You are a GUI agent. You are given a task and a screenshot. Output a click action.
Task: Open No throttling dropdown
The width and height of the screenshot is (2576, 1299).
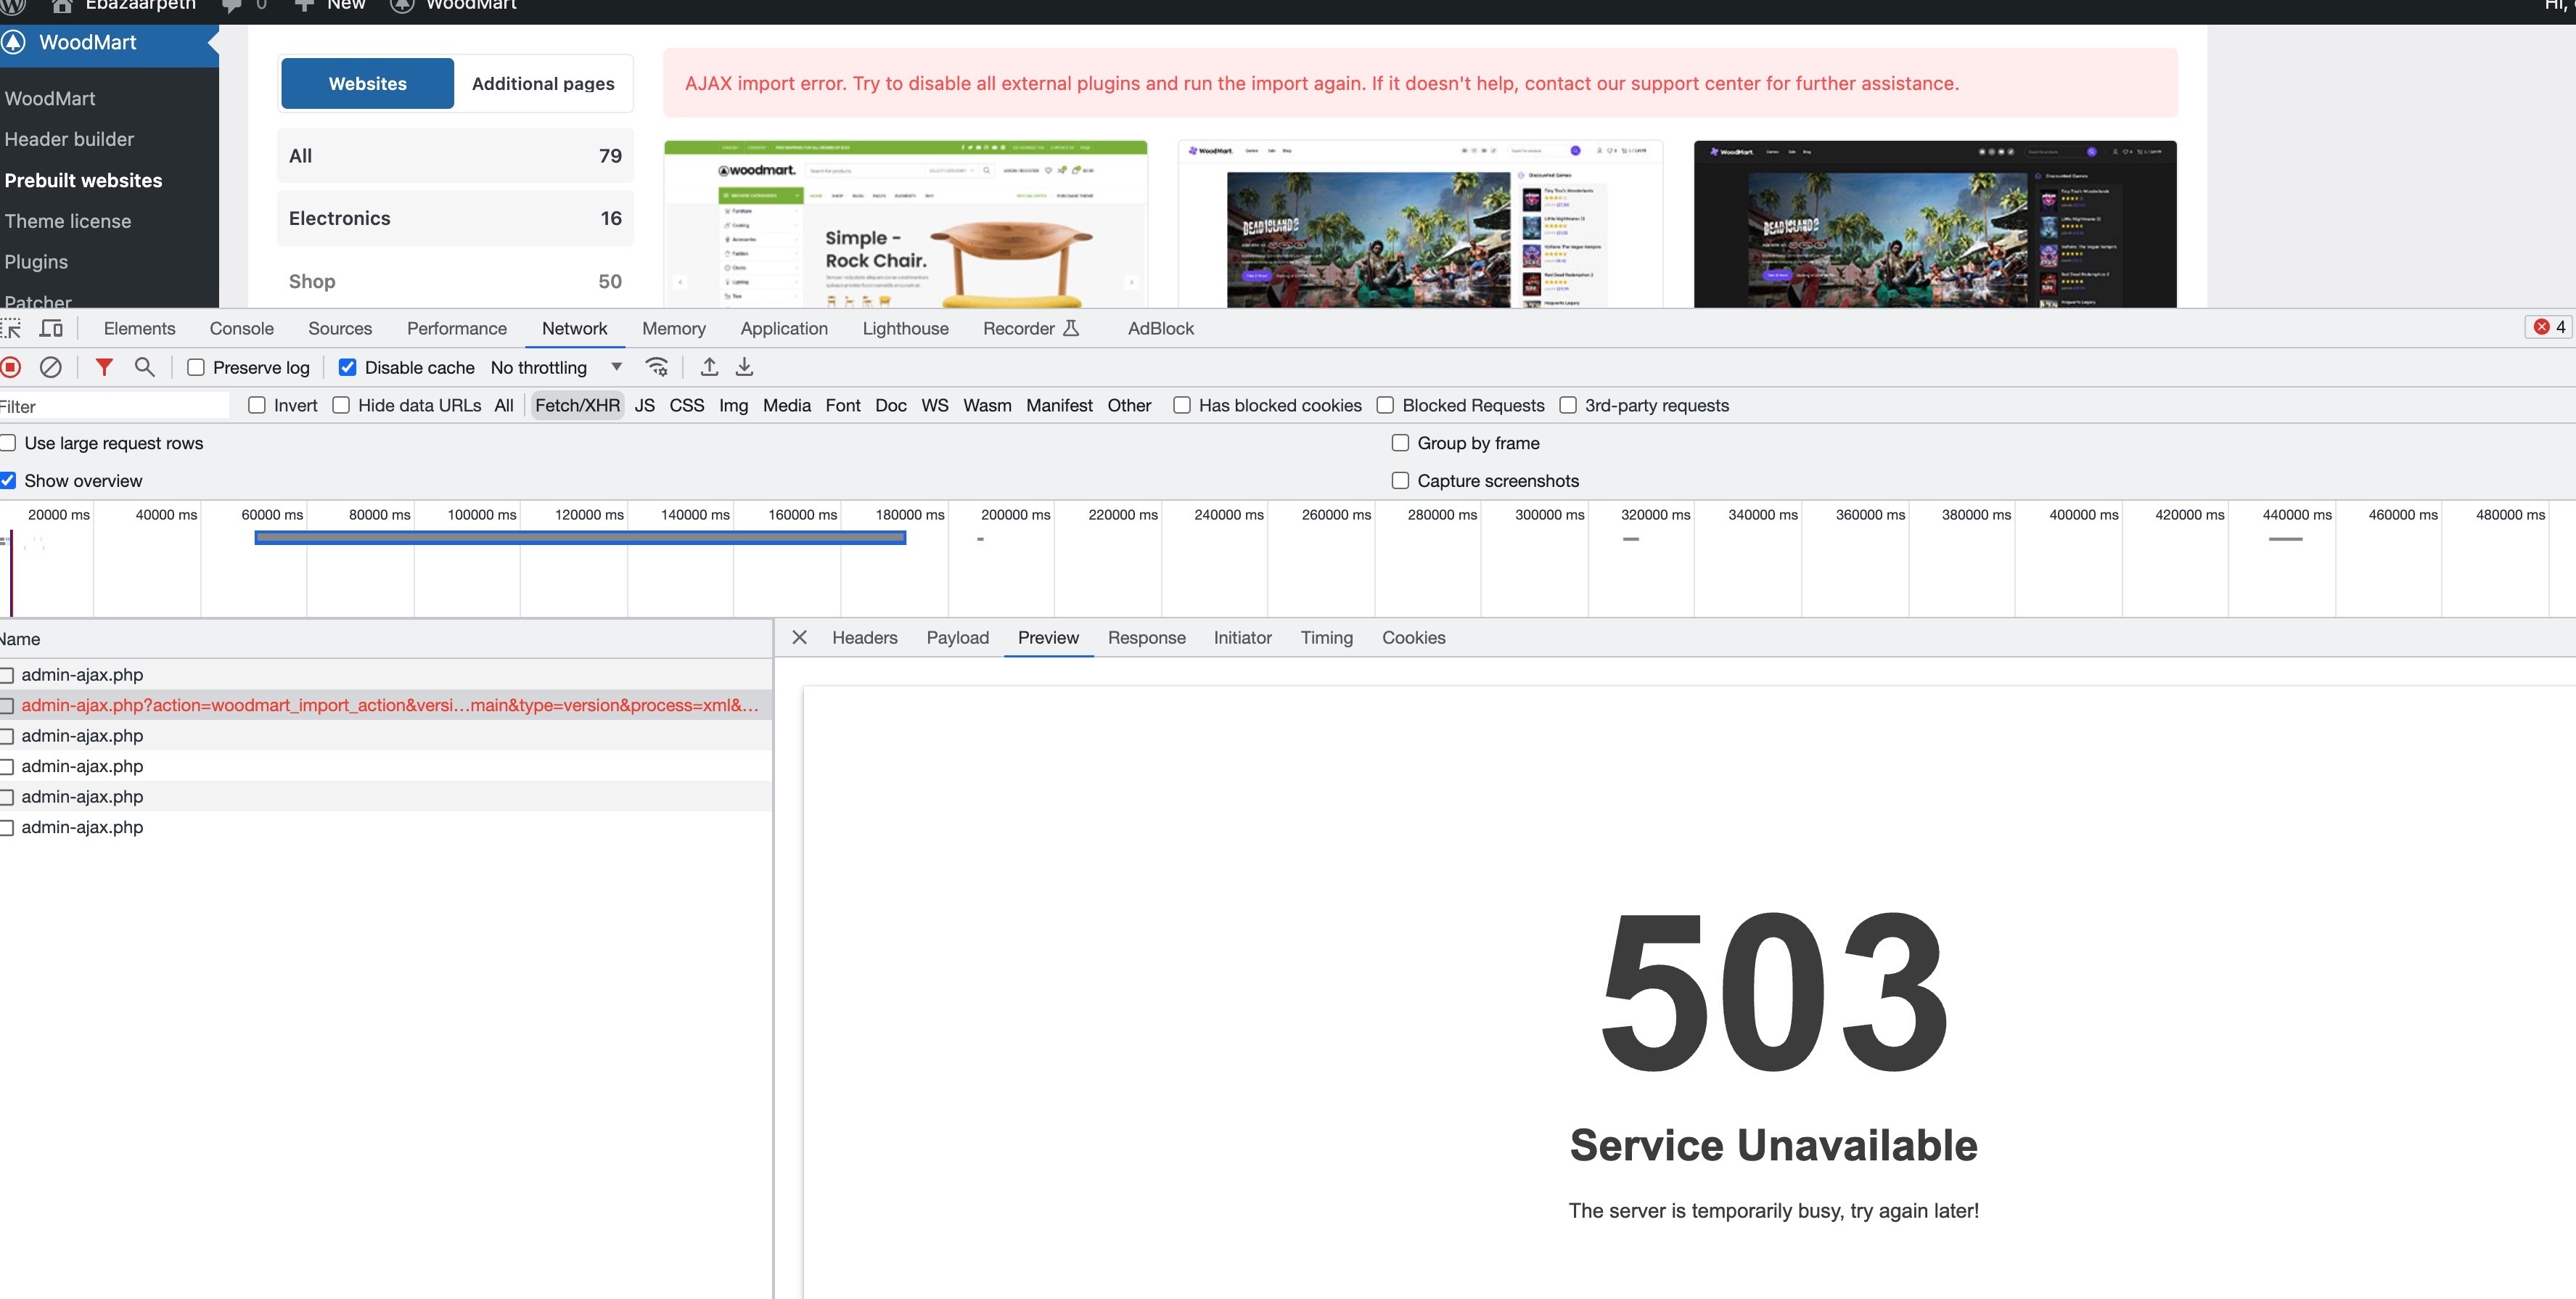pyautogui.click(x=556, y=367)
